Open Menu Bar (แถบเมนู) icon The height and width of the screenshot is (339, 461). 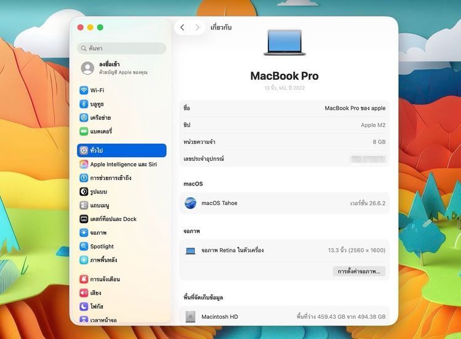(84, 205)
